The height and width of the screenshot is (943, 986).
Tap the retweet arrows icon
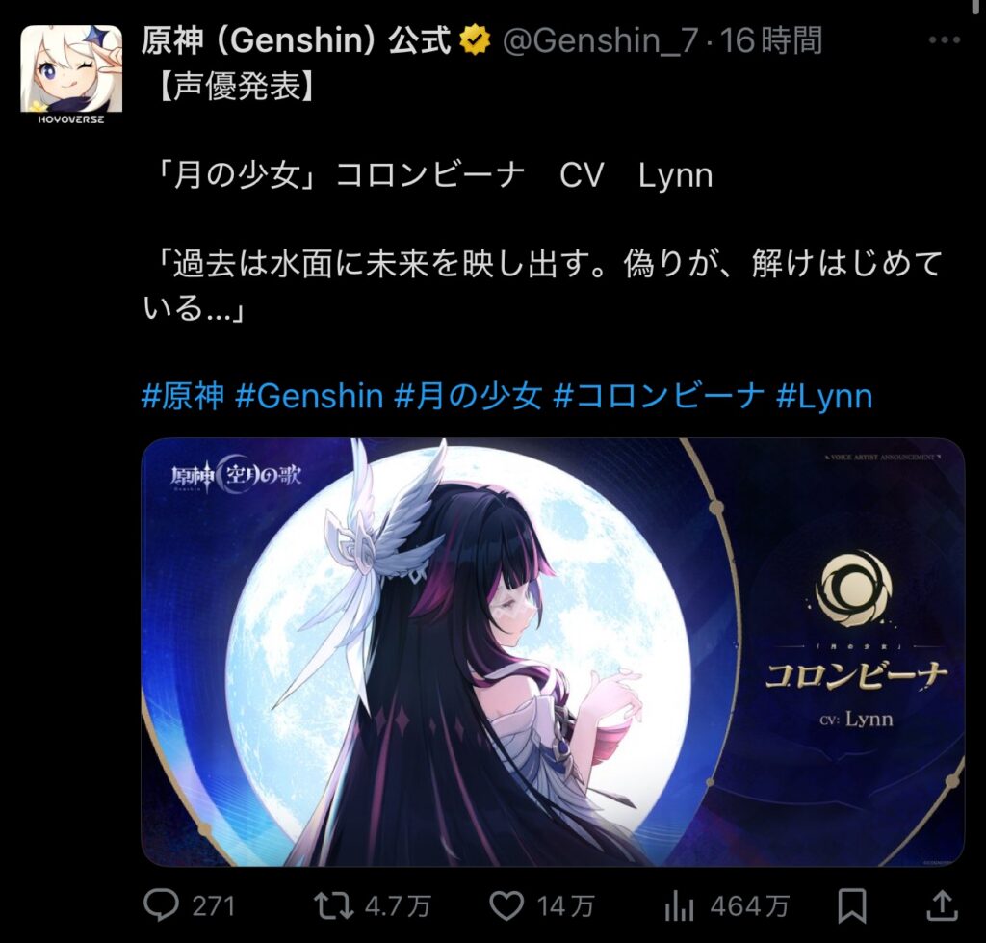coord(333,906)
